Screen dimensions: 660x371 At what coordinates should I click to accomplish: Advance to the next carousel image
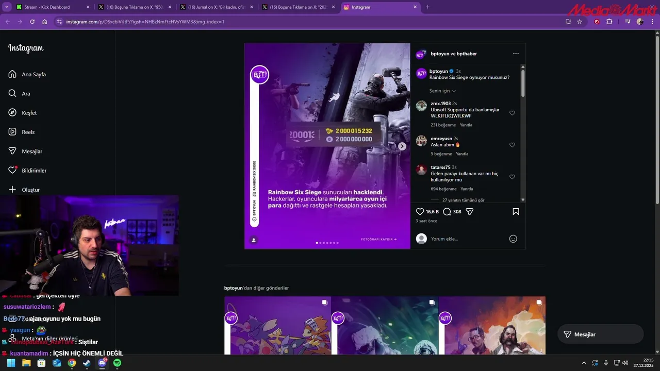pyautogui.click(x=402, y=146)
